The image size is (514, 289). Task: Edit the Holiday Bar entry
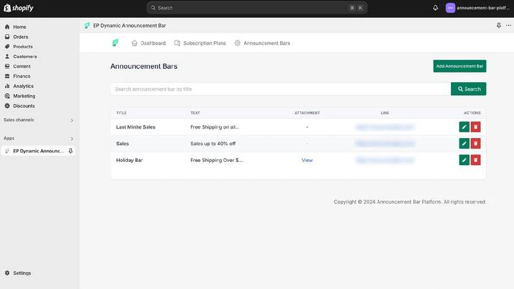(464, 160)
